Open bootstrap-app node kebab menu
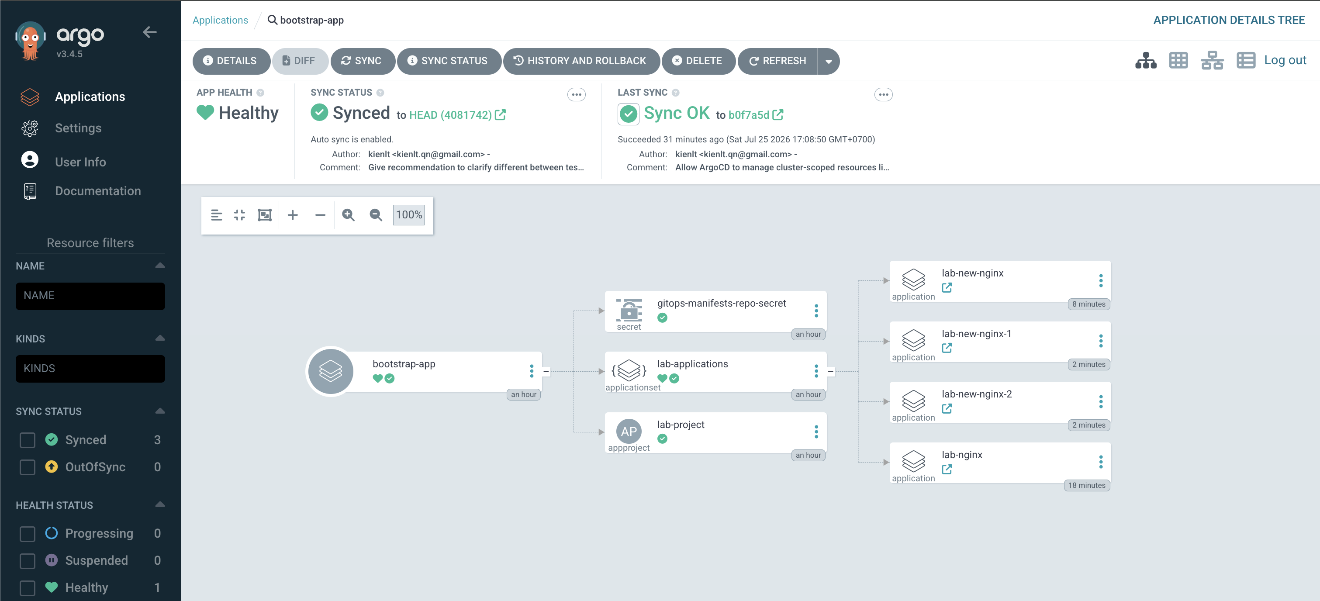Viewport: 1320px width, 601px height. pos(532,371)
